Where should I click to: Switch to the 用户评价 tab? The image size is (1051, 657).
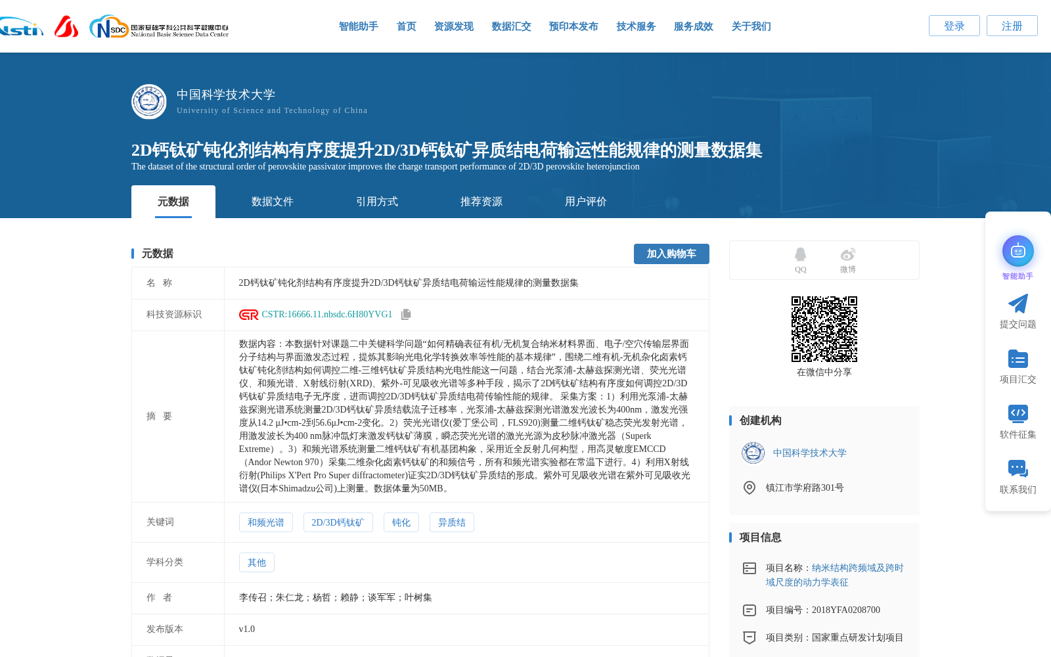586,202
